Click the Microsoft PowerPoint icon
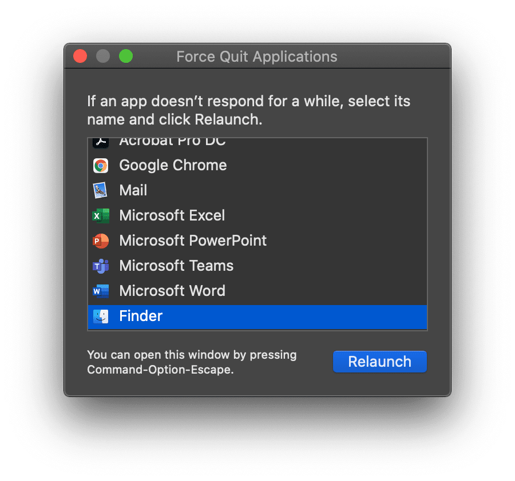 point(101,240)
